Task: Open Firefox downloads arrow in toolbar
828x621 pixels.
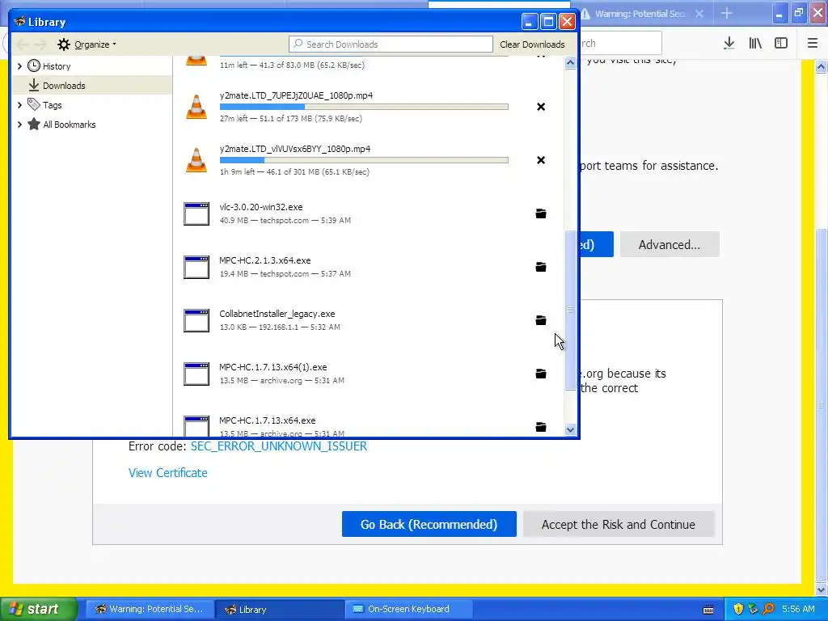Action: 729,44
